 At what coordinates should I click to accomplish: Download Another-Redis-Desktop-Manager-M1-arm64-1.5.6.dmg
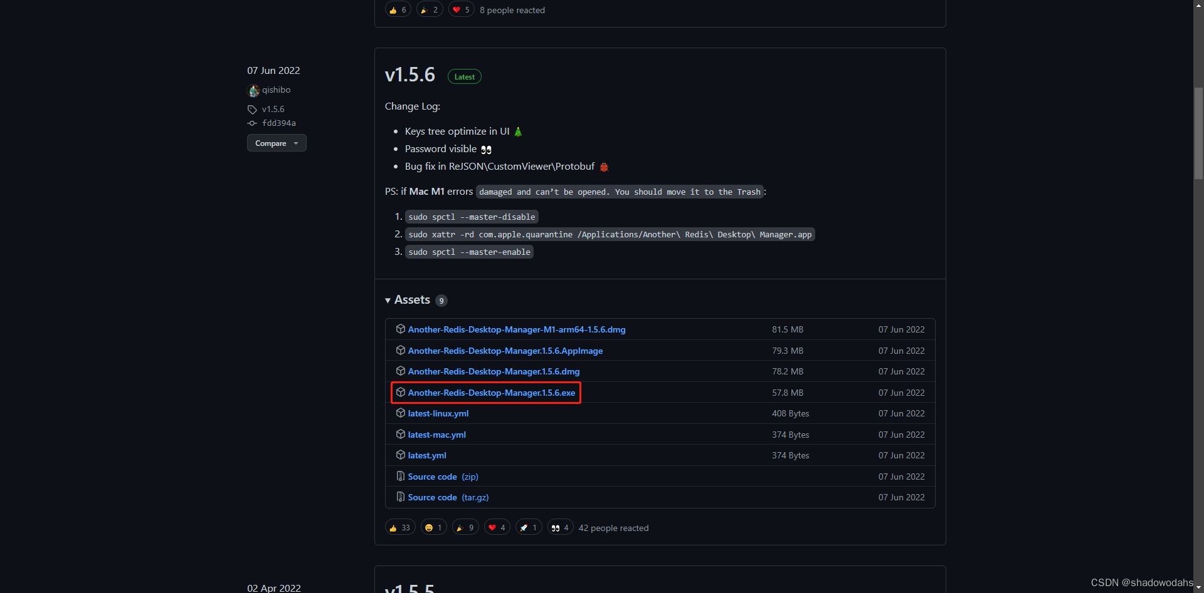coord(517,329)
